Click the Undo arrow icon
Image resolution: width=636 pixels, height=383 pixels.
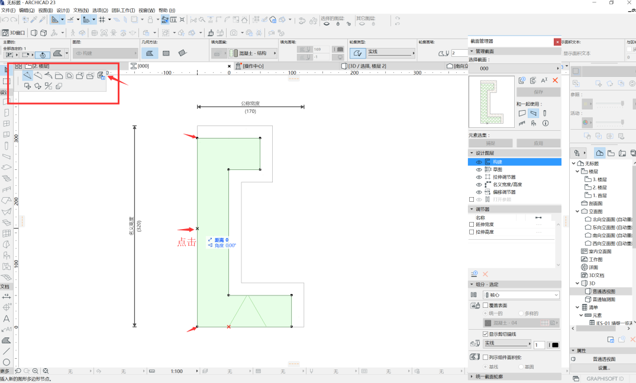(5, 20)
